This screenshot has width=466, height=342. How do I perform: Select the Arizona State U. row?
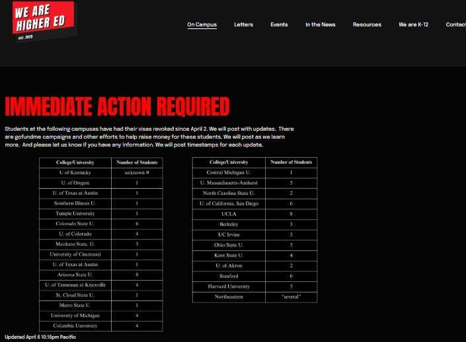pos(101,275)
